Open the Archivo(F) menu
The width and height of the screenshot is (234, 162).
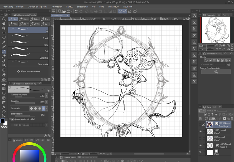[x=8, y=6]
